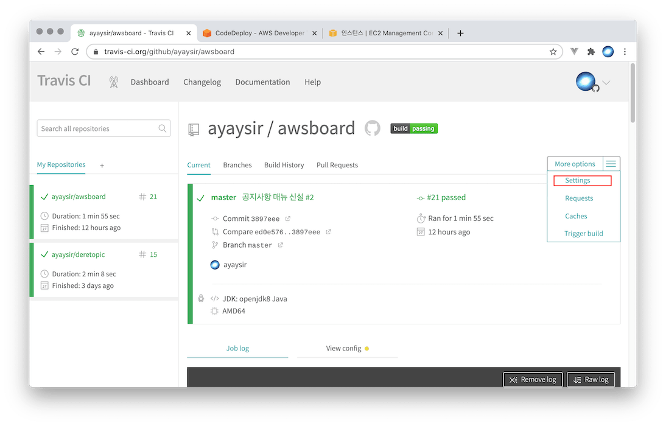Open the hamburger icon beside More options
The width and height of the screenshot is (666, 426).
click(611, 164)
